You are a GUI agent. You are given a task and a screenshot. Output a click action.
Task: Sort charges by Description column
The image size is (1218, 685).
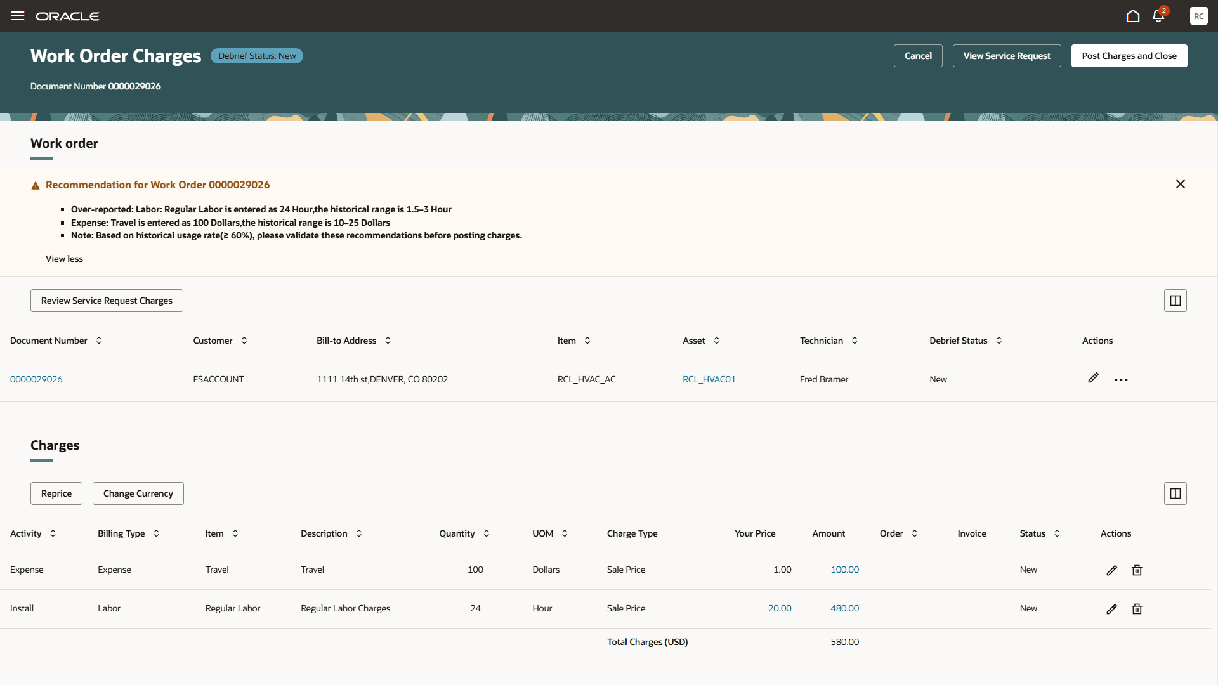[x=359, y=533]
